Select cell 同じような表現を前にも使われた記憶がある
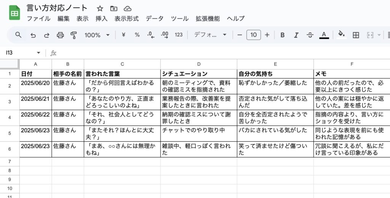Viewport: 390px width, 198px height. tap(352, 133)
